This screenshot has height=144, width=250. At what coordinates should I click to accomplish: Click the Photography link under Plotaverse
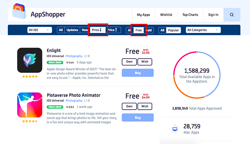coord(74,101)
